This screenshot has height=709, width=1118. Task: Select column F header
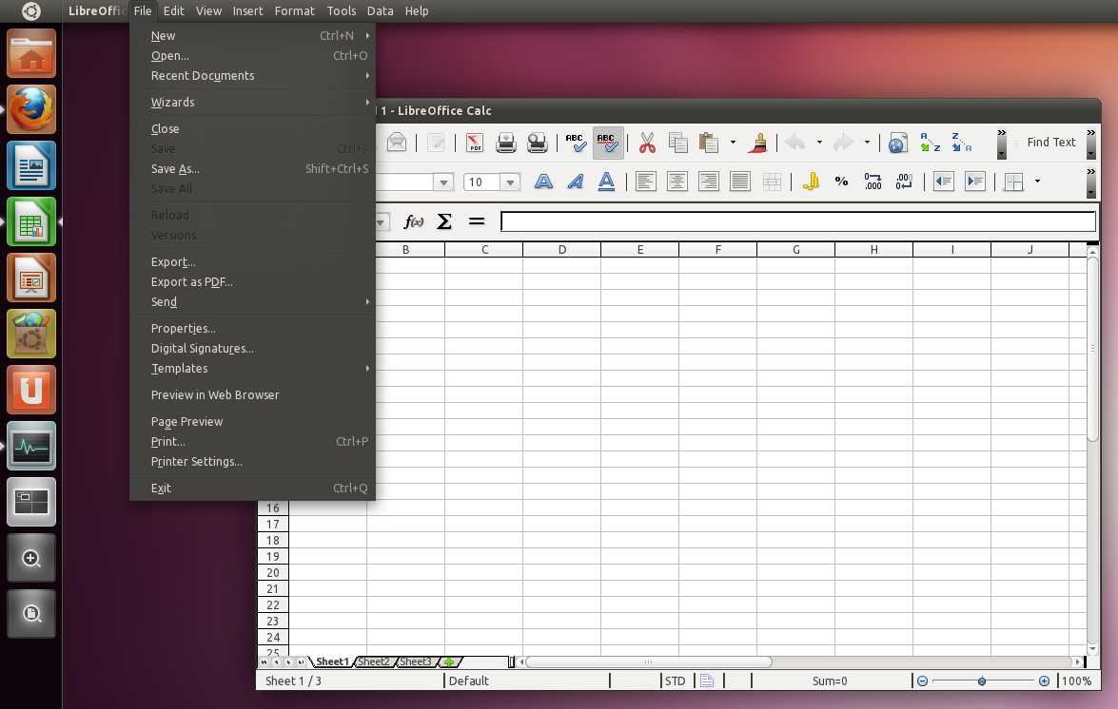point(718,250)
